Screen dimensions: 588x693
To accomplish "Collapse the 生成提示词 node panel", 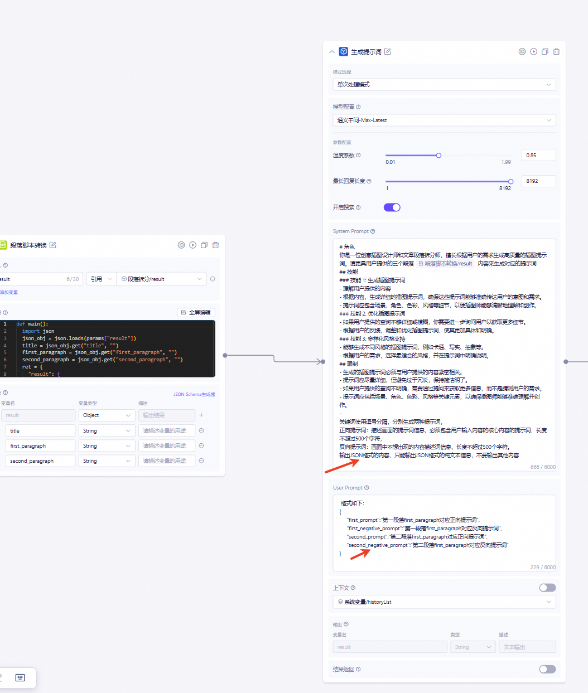I will coord(332,52).
